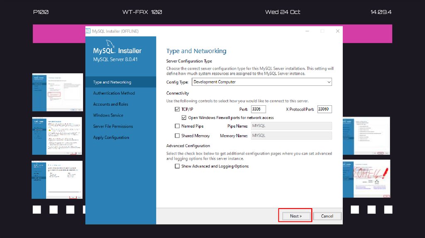Click the MySQL Server 8.0.41 text
425x238 pixels.
click(115, 59)
